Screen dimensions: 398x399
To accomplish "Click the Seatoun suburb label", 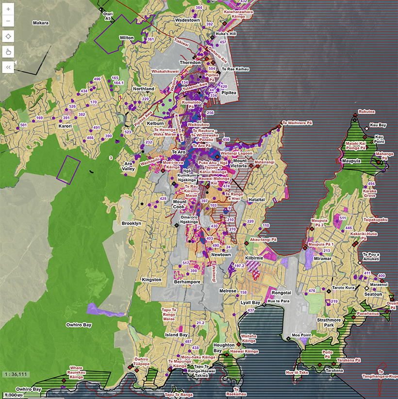I will 374,294.
